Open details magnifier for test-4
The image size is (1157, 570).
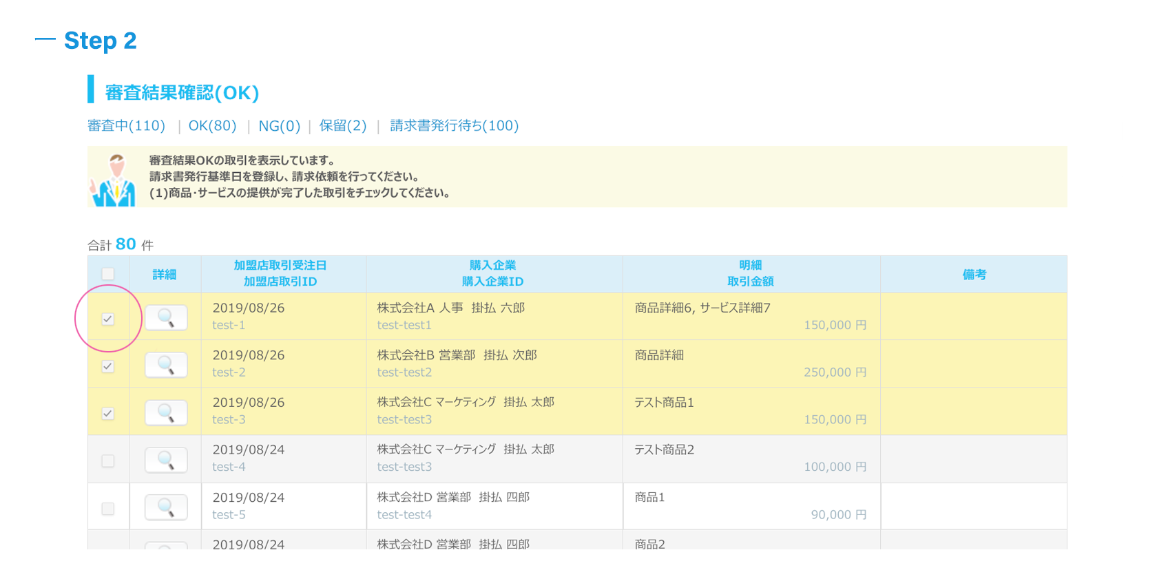(166, 460)
